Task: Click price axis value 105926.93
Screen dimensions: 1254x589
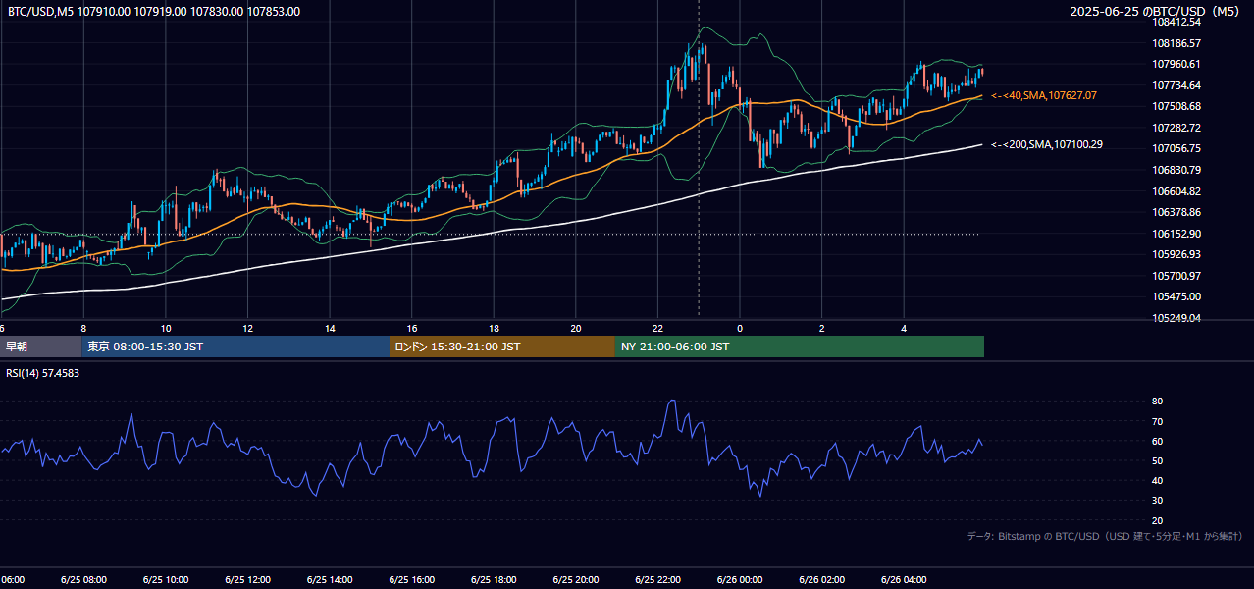Action: click(1176, 254)
